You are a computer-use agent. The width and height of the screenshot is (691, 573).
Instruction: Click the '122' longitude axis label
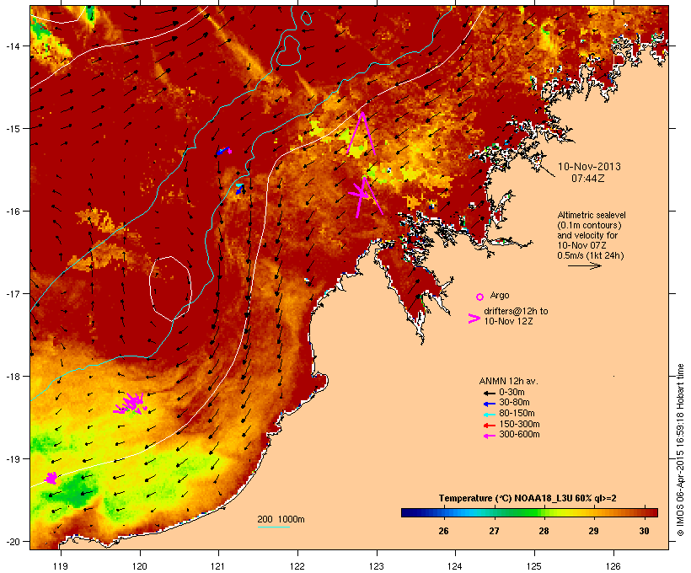297,566
